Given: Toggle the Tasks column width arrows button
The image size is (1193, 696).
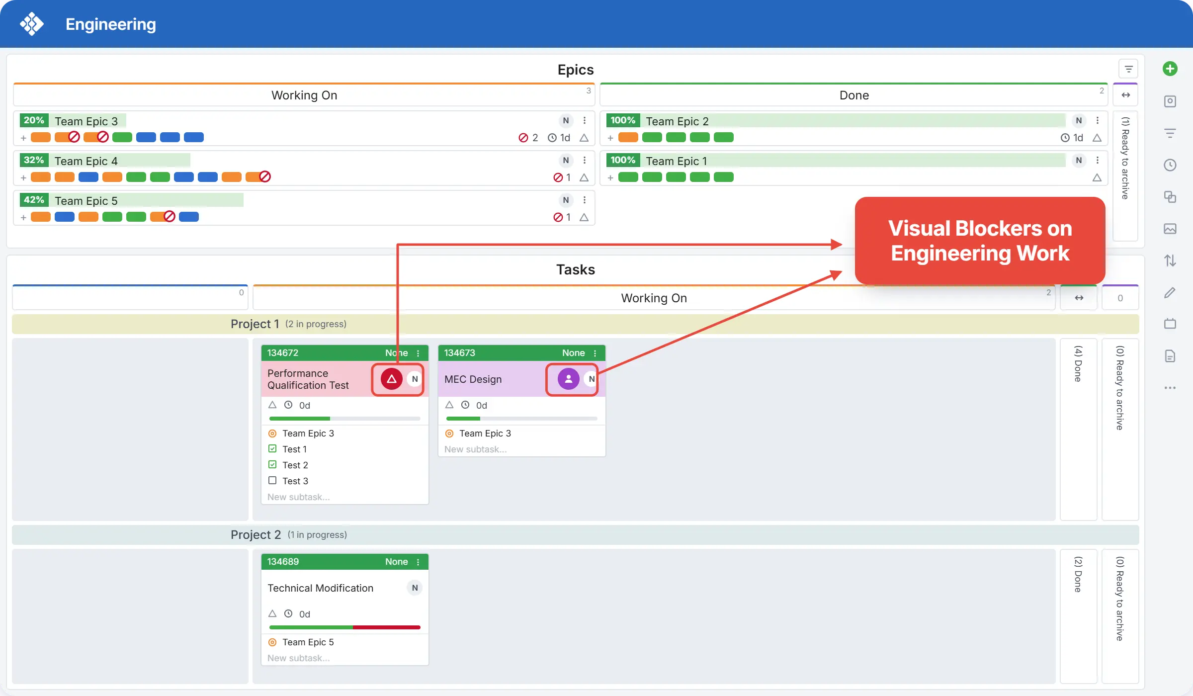Looking at the screenshot, I should (x=1079, y=298).
